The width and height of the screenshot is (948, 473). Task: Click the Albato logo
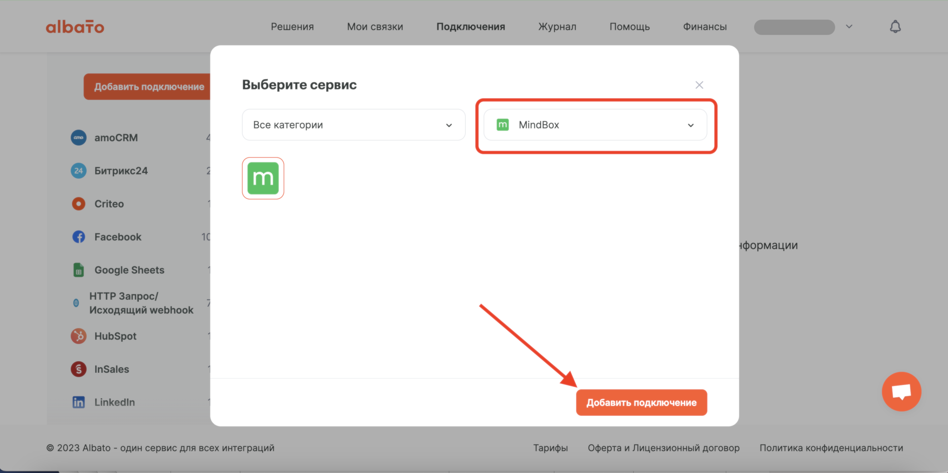(x=75, y=27)
